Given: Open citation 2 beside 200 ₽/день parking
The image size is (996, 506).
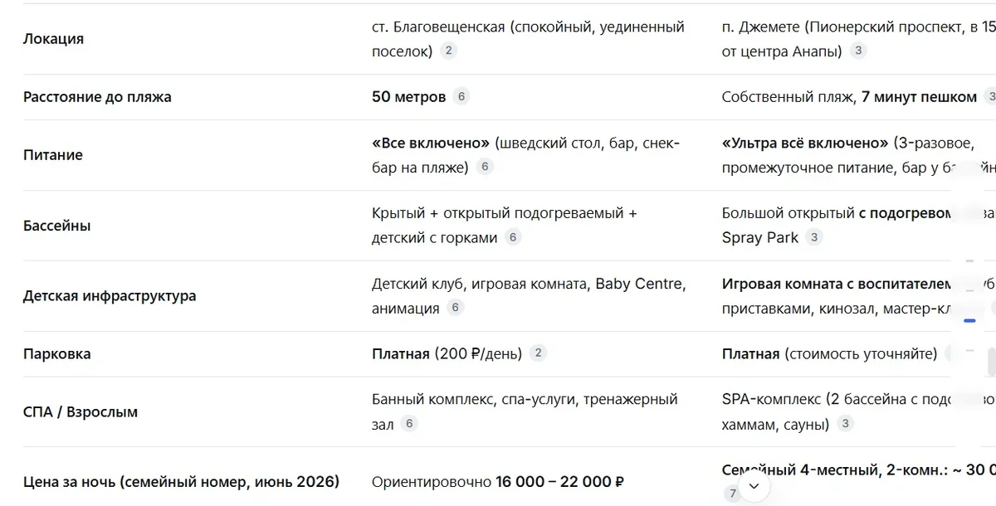Looking at the screenshot, I should point(538,354).
